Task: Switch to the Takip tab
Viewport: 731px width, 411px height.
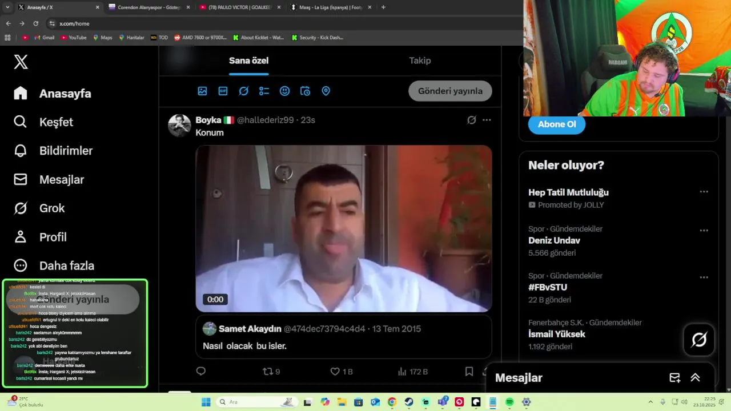Action: tap(420, 61)
